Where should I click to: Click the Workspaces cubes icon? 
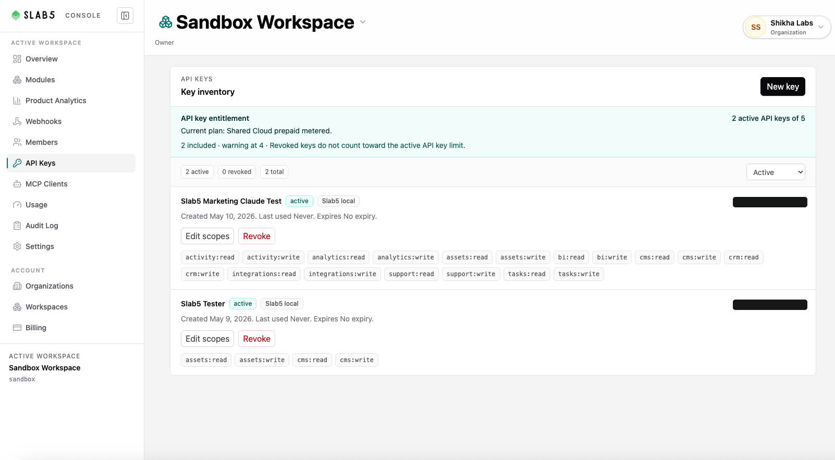(17, 307)
